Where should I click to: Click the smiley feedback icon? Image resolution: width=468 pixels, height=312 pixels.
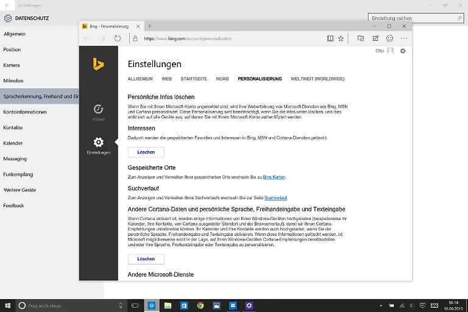(390, 38)
